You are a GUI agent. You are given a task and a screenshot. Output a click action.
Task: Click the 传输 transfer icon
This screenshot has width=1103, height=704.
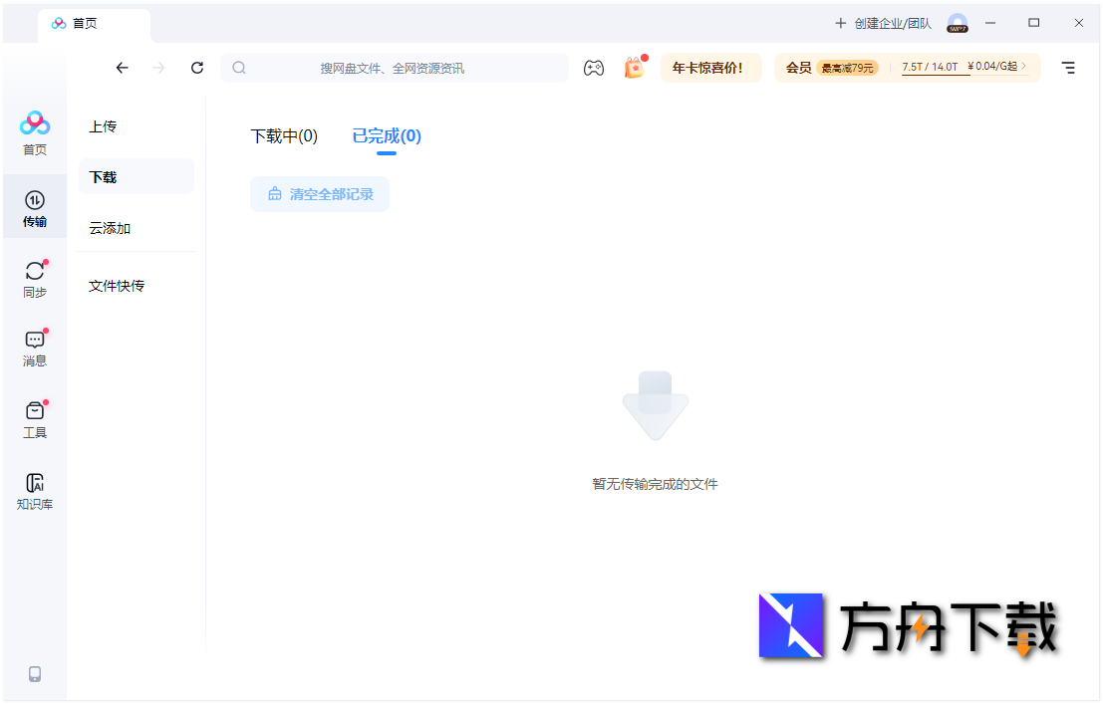point(35,207)
